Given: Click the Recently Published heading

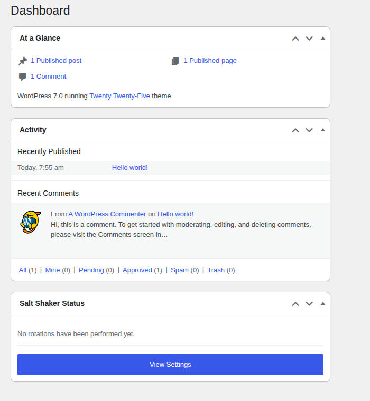Looking at the screenshot, I should pos(49,151).
